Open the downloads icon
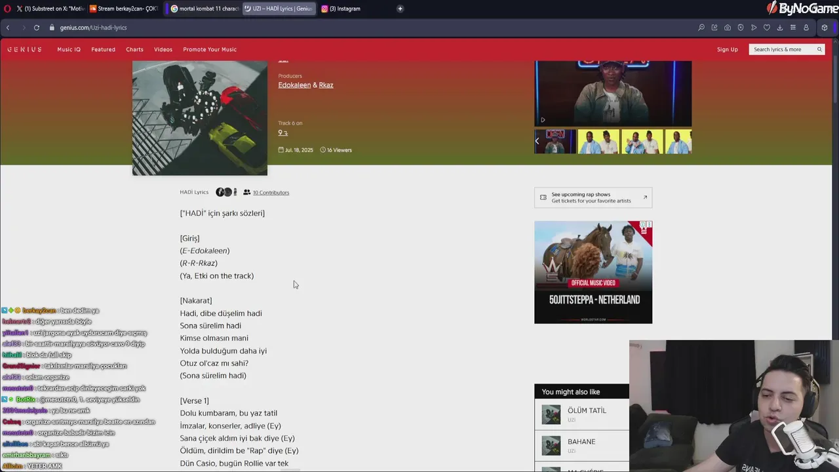The height and width of the screenshot is (472, 839). (780, 28)
